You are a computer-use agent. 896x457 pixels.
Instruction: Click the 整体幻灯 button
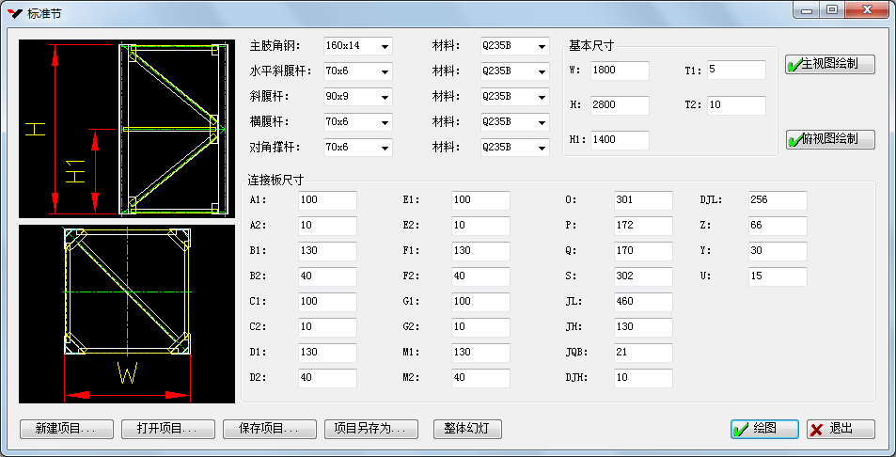tap(467, 429)
